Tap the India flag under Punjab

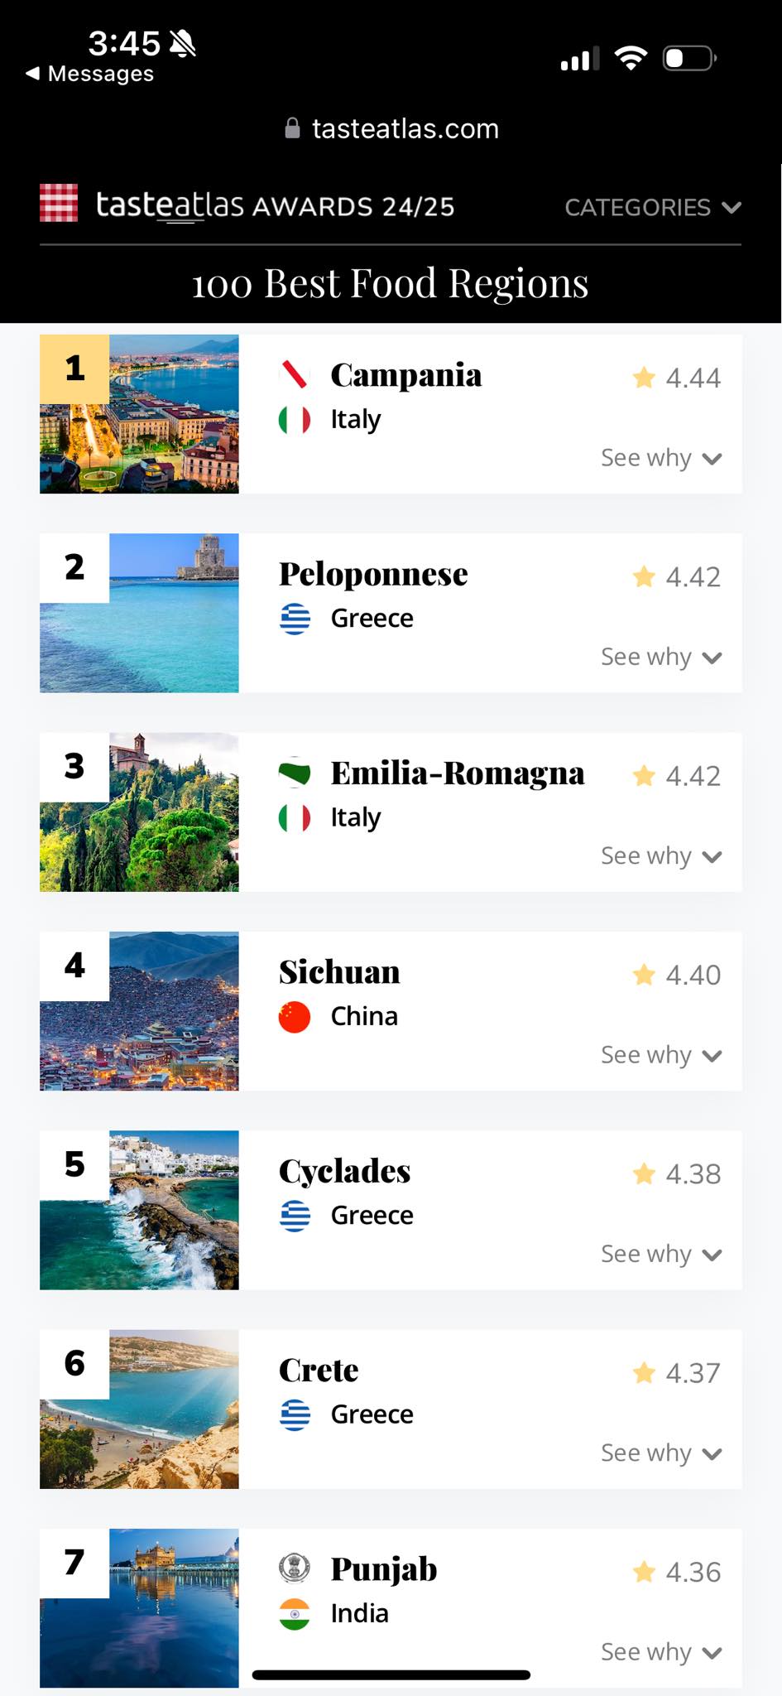pyautogui.click(x=295, y=1614)
